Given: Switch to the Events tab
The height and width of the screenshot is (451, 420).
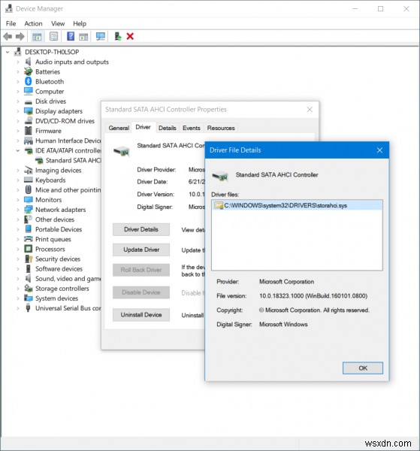Looking at the screenshot, I should 191,128.
